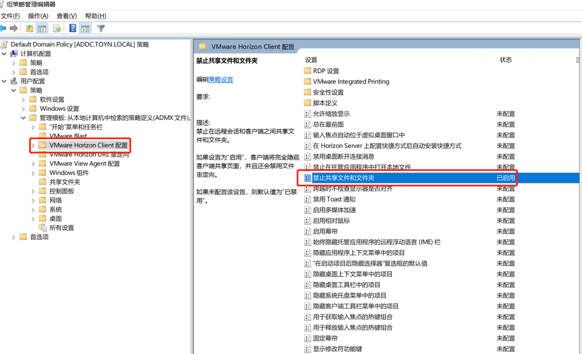Expand the 控制面板 node
Screen dimensions: 582x354
coord(33,191)
